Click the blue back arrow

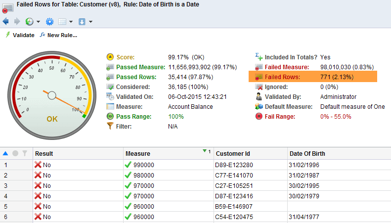coord(6,22)
